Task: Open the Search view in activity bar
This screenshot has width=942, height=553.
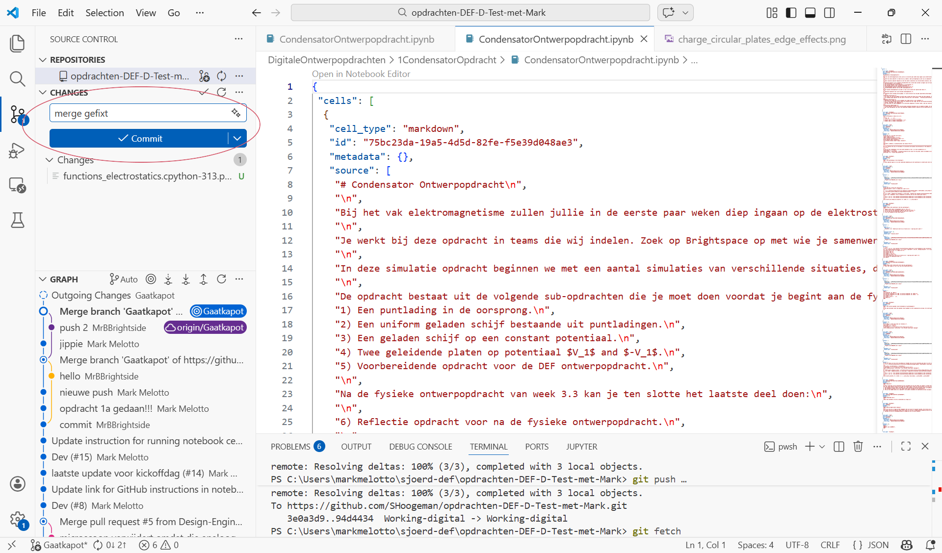Action: [17, 78]
